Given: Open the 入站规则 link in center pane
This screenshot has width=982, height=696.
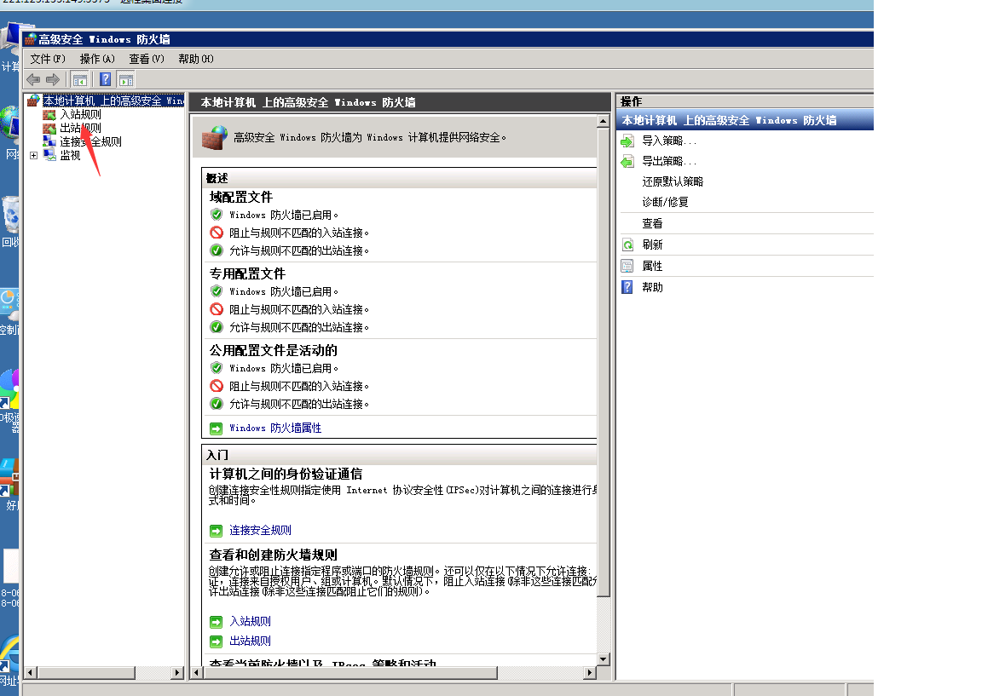Looking at the screenshot, I should click(250, 621).
